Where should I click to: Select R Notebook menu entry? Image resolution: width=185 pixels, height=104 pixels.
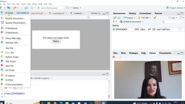[15, 28]
